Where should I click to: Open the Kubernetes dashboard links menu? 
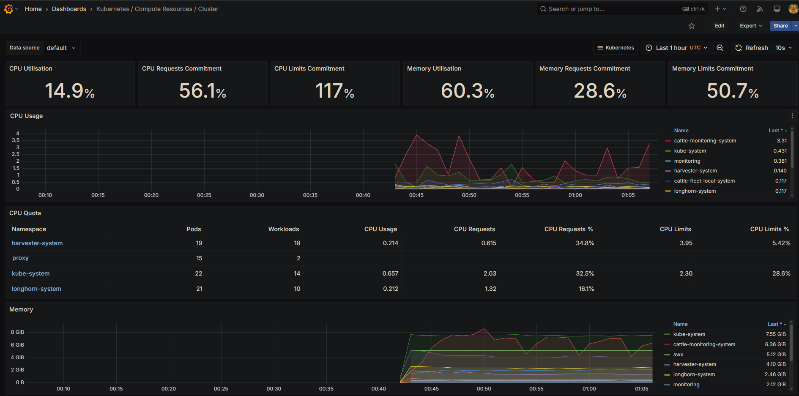[x=616, y=48]
